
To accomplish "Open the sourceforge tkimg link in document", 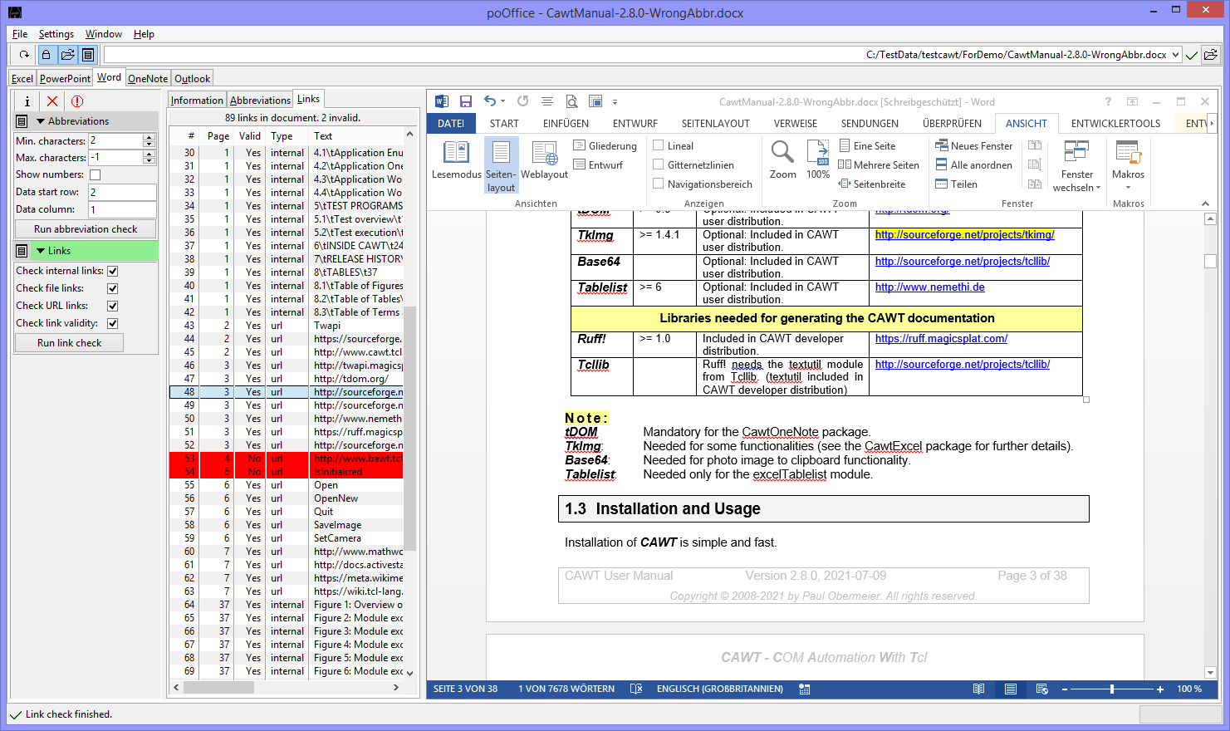I will (x=964, y=235).
